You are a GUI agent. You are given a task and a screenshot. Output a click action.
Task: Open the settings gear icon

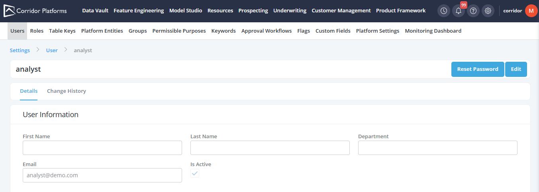coord(488,11)
